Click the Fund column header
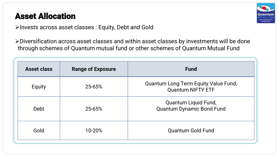The image size is (279, 157). tap(191, 69)
